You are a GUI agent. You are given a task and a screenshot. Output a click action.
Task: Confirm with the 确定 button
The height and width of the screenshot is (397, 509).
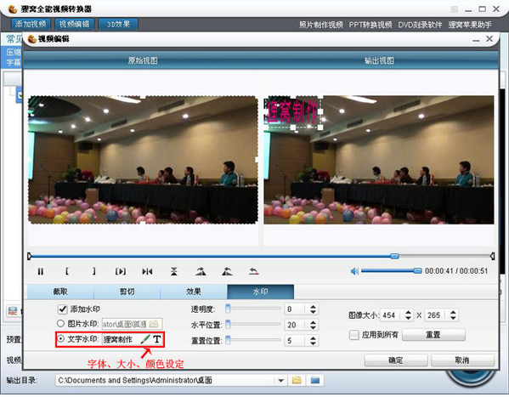[396, 360]
